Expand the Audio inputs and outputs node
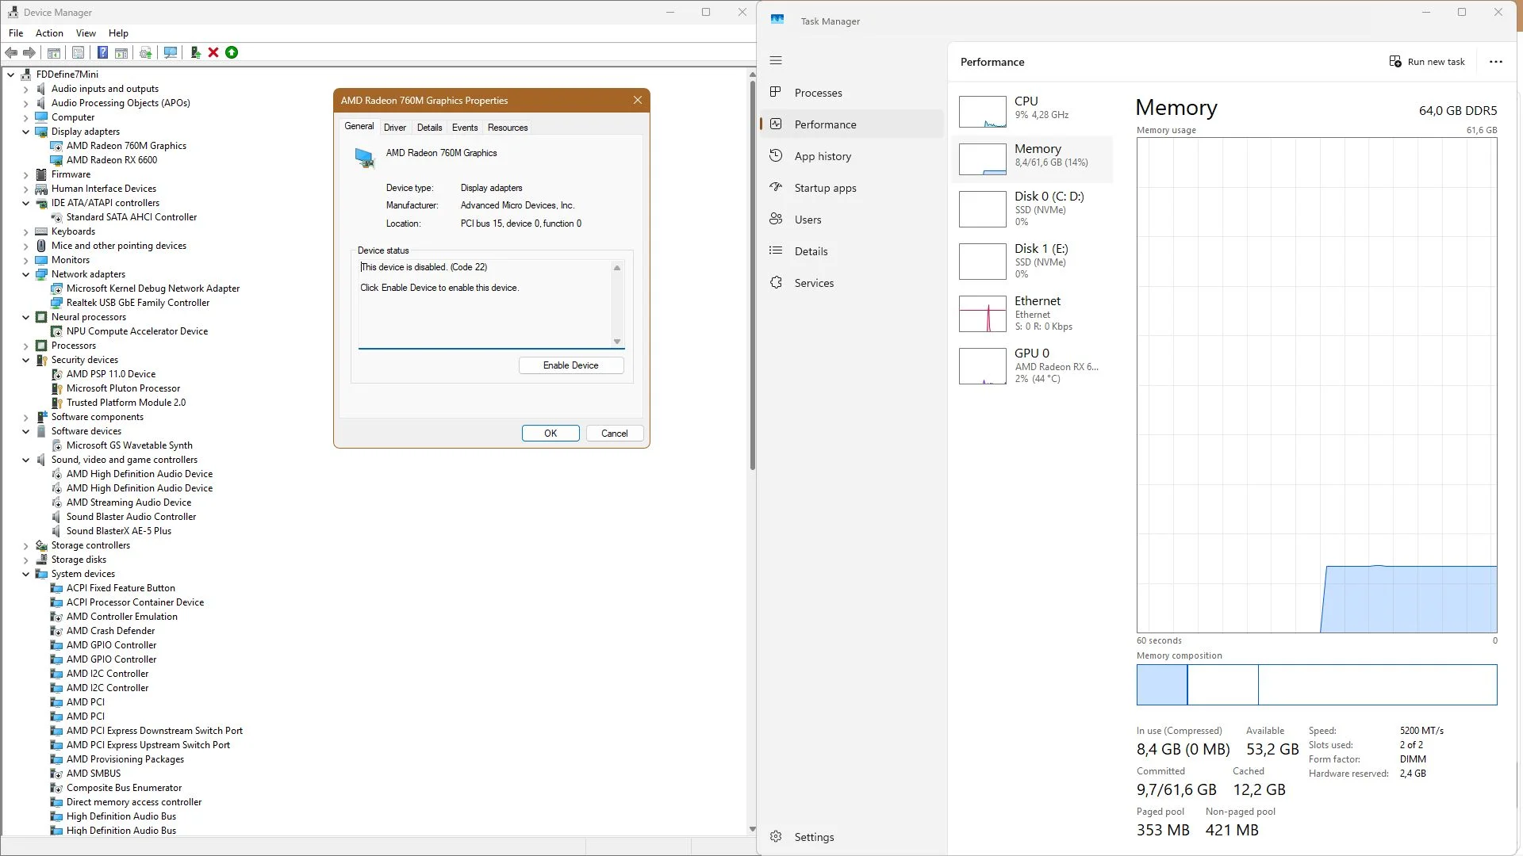 point(25,90)
